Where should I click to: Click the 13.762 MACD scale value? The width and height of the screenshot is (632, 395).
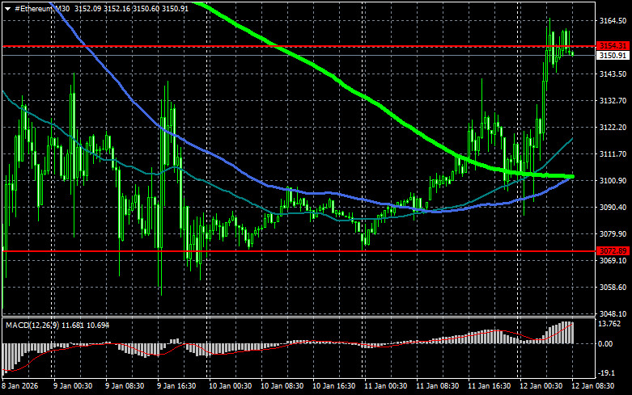coord(613,325)
